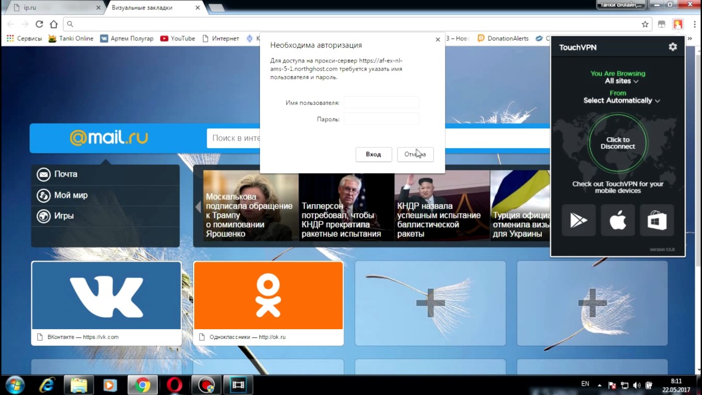
Task: Click the Отмена cancel button
Action: tap(415, 154)
